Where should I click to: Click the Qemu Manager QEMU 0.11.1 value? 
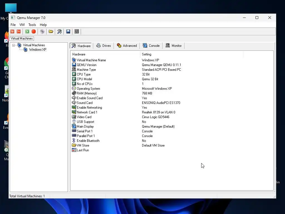click(161, 65)
